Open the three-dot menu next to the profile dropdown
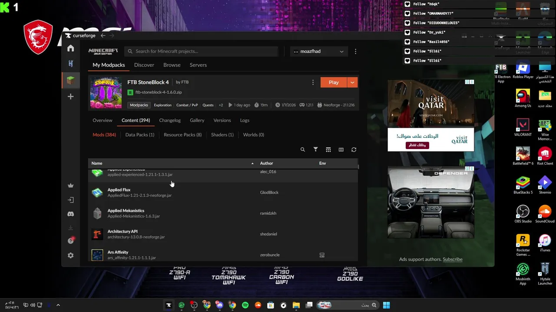Viewport: 556px width, 312px height. [355, 51]
